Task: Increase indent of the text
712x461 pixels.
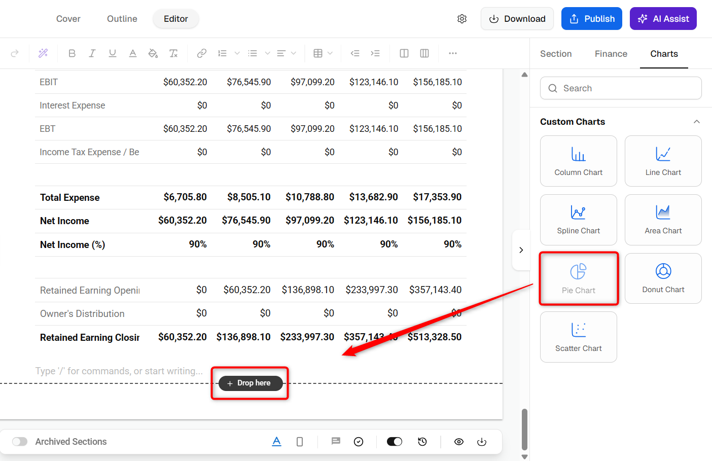Action: 375,53
